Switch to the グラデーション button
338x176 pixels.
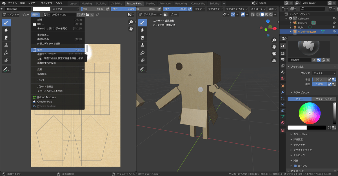(x=324, y=99)
